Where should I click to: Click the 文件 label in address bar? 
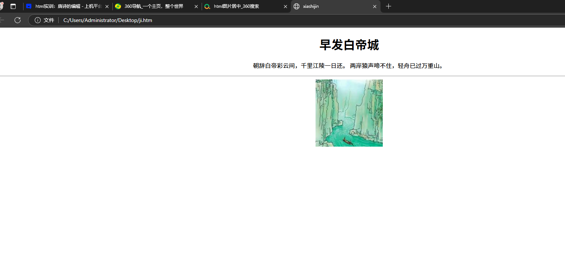(x=49, y=20)
